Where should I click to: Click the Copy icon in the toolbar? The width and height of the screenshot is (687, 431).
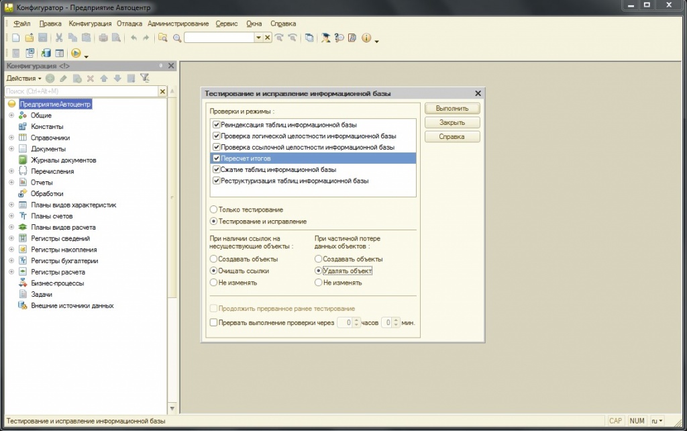coord(72,38)
